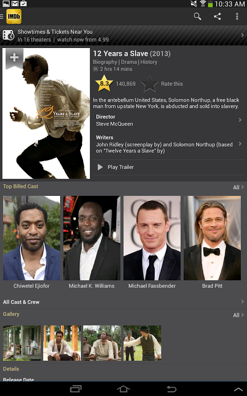Screen dimensions: 247x396
Task: Tap the Android back navigation button
Action: pos(171,389)
